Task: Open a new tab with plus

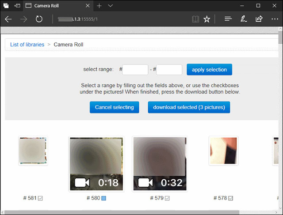Action: pyautogui.click(x=99, y=6)
